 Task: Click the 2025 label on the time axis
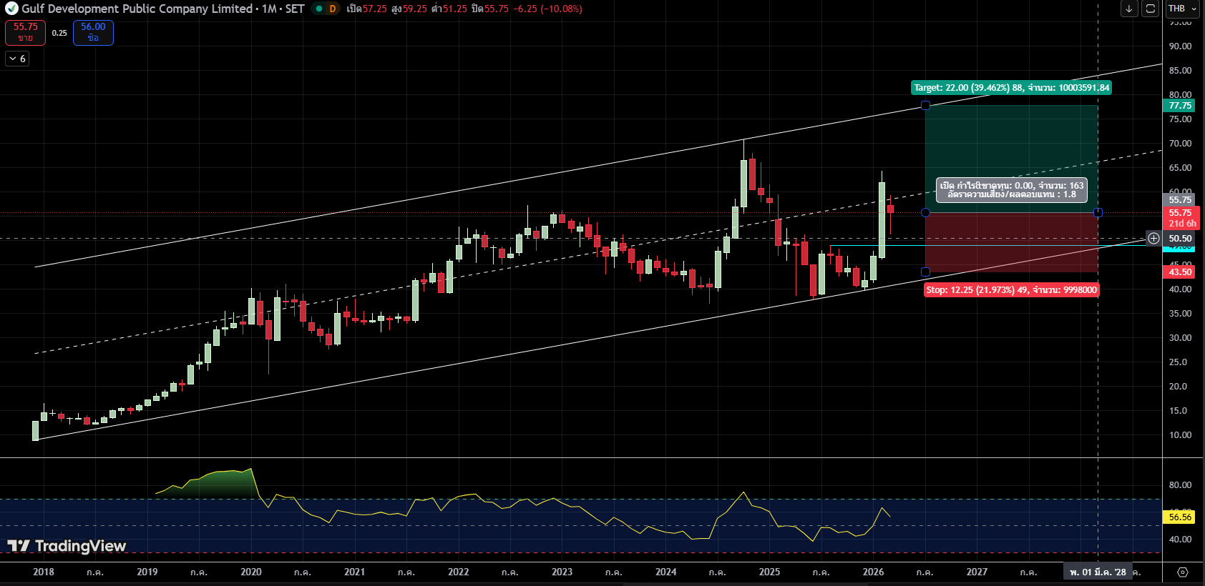pyautogui.click(x=770, y=572)
